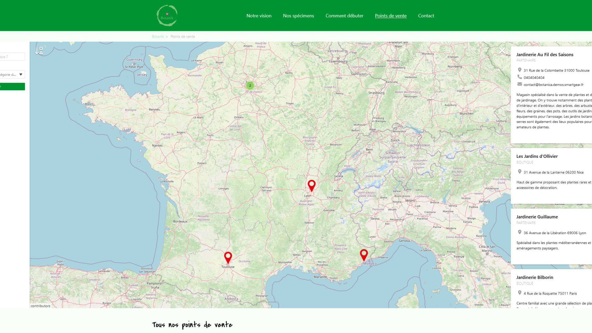Viewport: 592px width, 333px height.
Task: Click the Botanik logo in the header
Action: (x=167, y=15)
